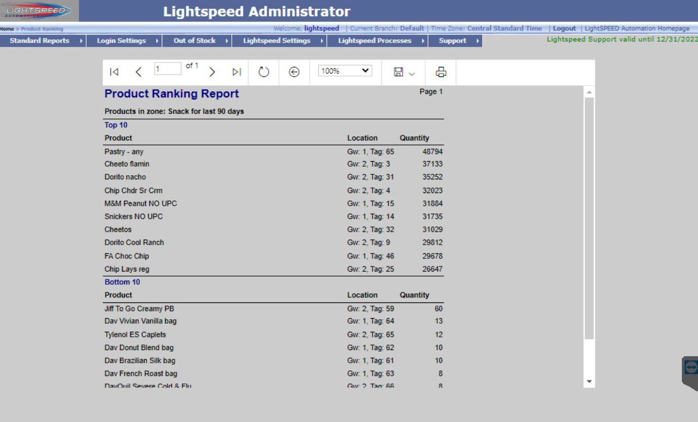Open LightSPEED Automation Homepage link

point(637,28)
